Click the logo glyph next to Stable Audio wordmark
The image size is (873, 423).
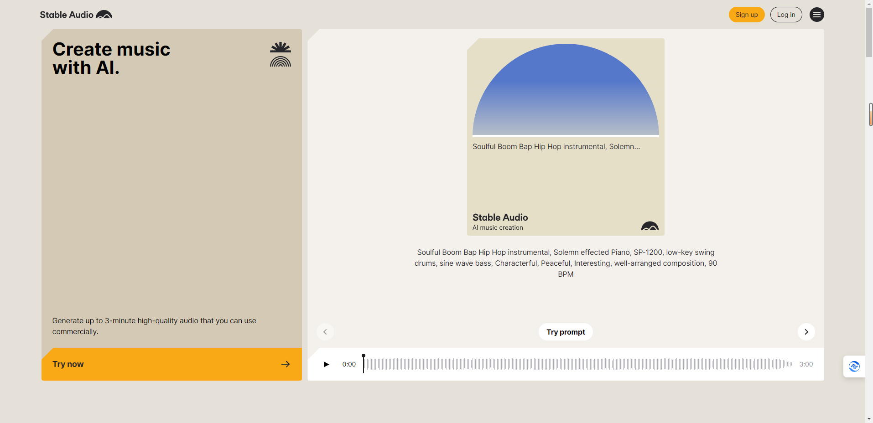104,14
